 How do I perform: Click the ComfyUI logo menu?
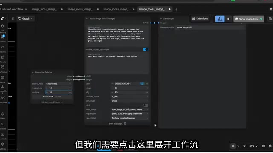point(3,19)
